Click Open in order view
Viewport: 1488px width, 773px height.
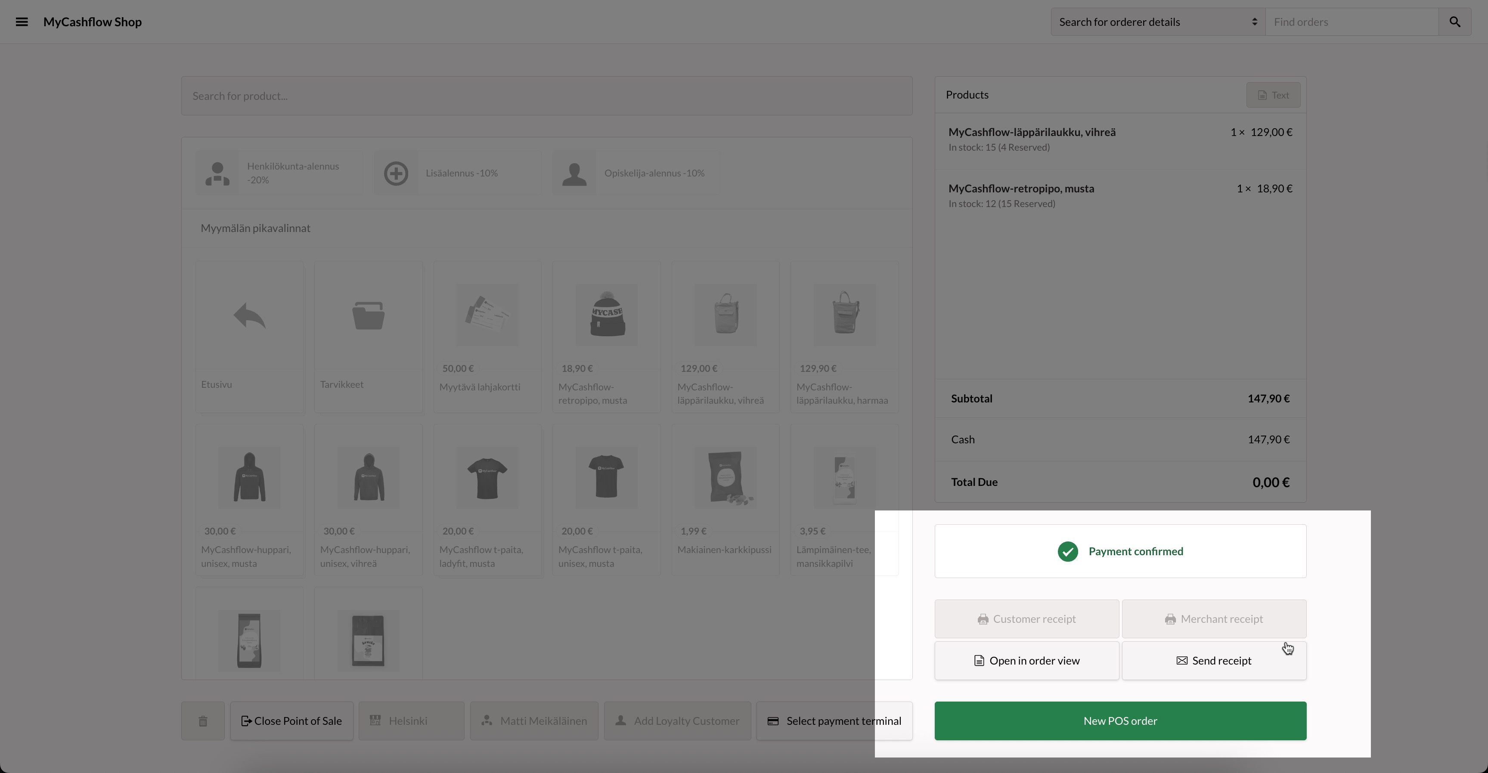click(x=1026, y=661)
